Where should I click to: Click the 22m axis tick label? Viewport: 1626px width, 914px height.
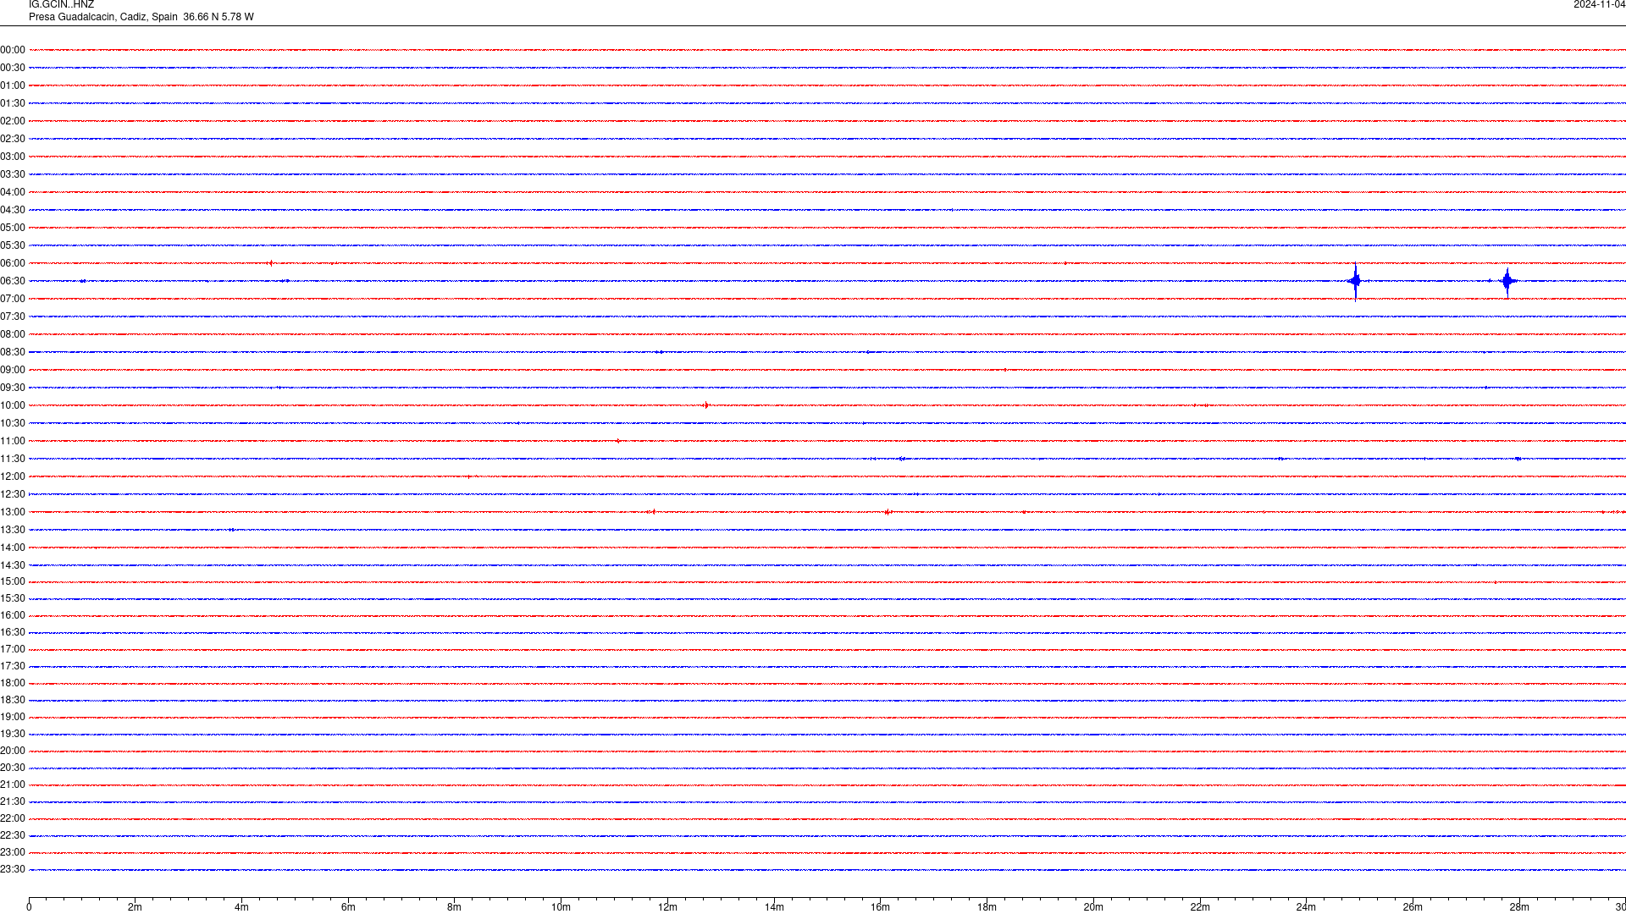1200,907
